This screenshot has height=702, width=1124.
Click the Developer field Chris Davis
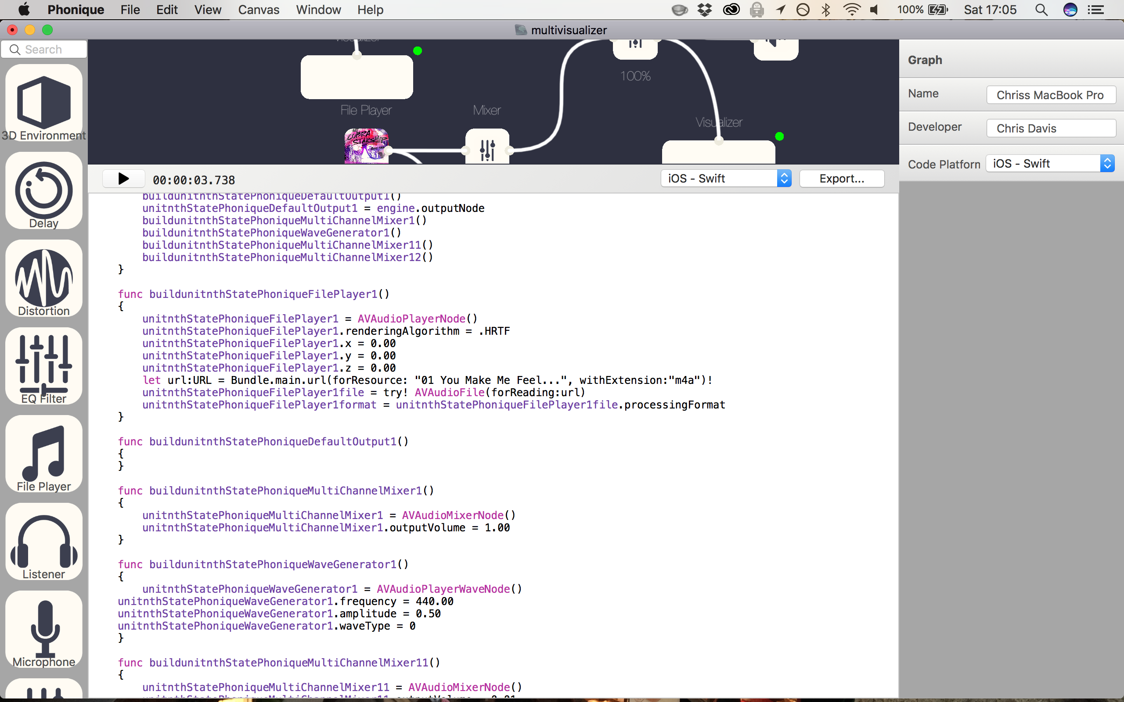tap(1051, 129)
